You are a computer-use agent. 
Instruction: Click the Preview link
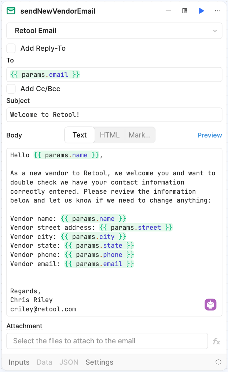(x=210, y=135)
